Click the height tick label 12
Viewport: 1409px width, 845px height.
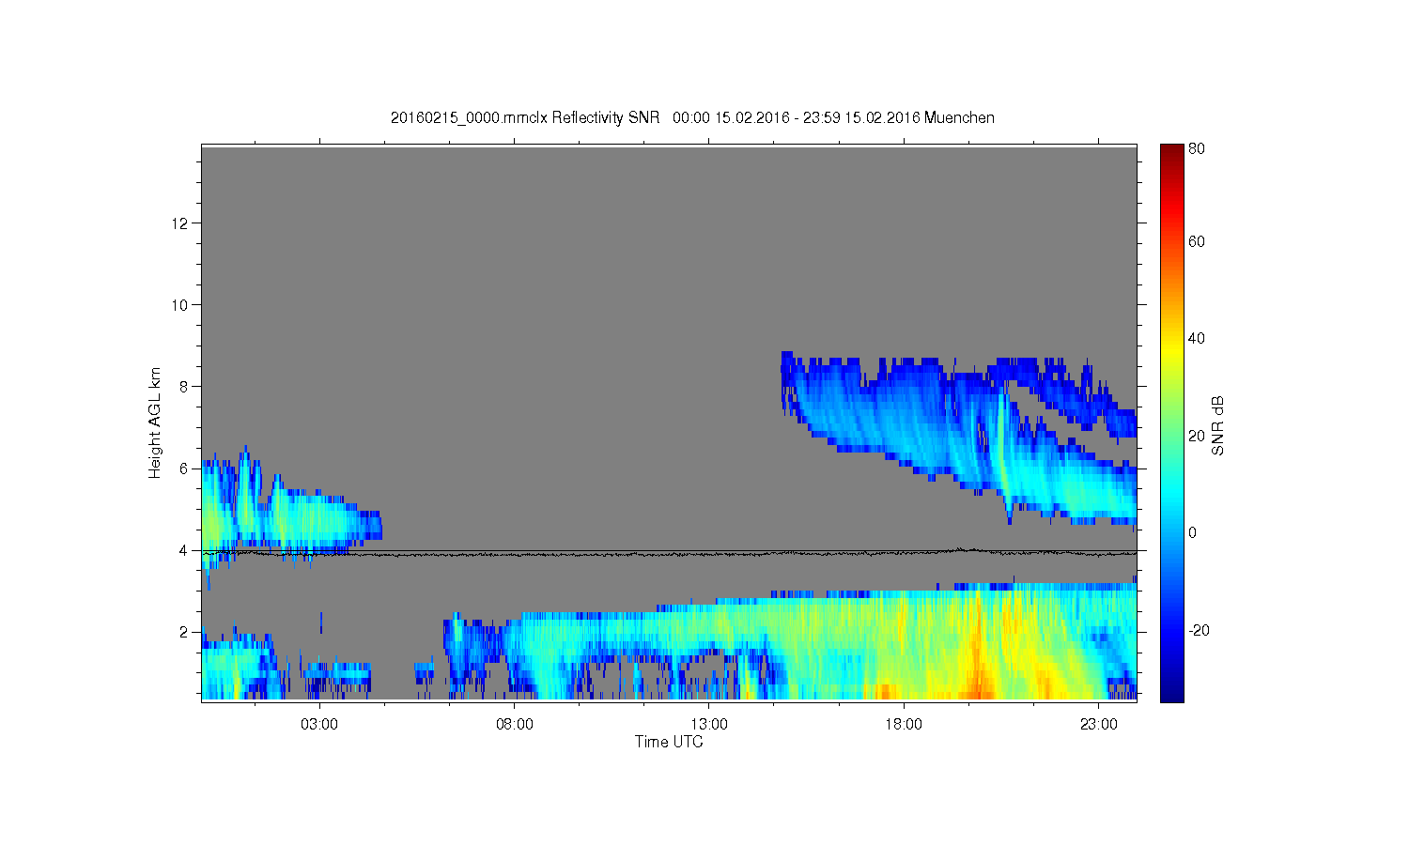(181, 223)
